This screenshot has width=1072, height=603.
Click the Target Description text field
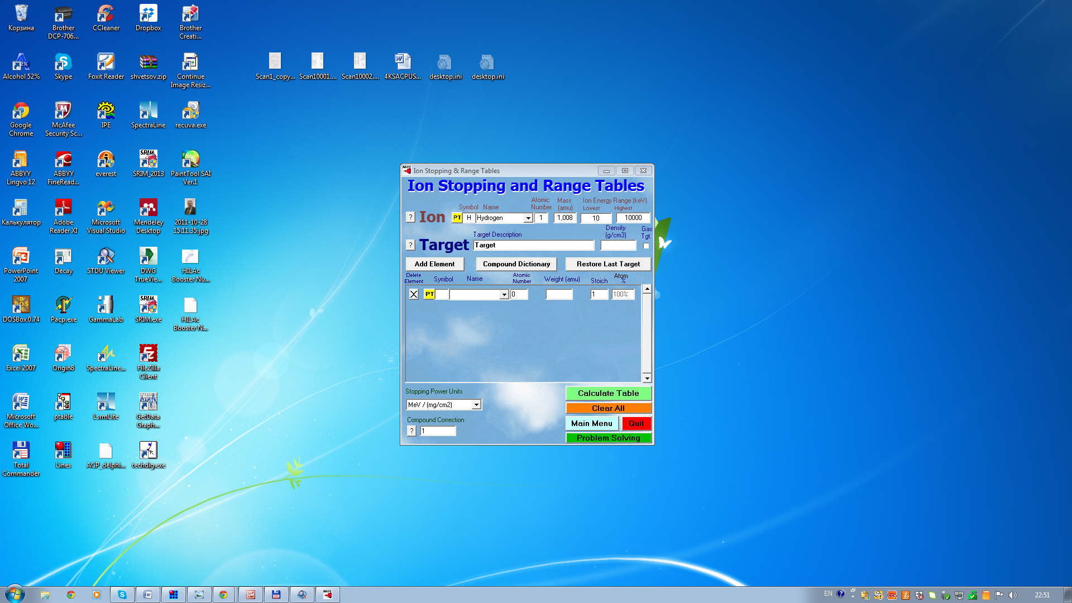[x=533, y=245]
